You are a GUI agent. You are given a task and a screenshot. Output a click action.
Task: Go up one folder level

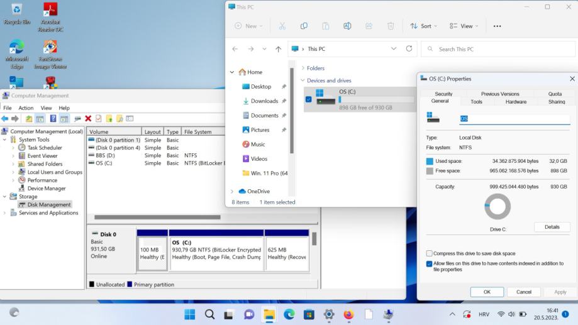[x=279, y=49]
